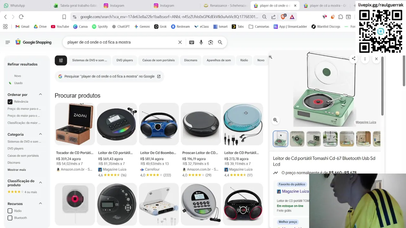
Task: Select the Rádio filter chip
Action: (x=244, y=60)
